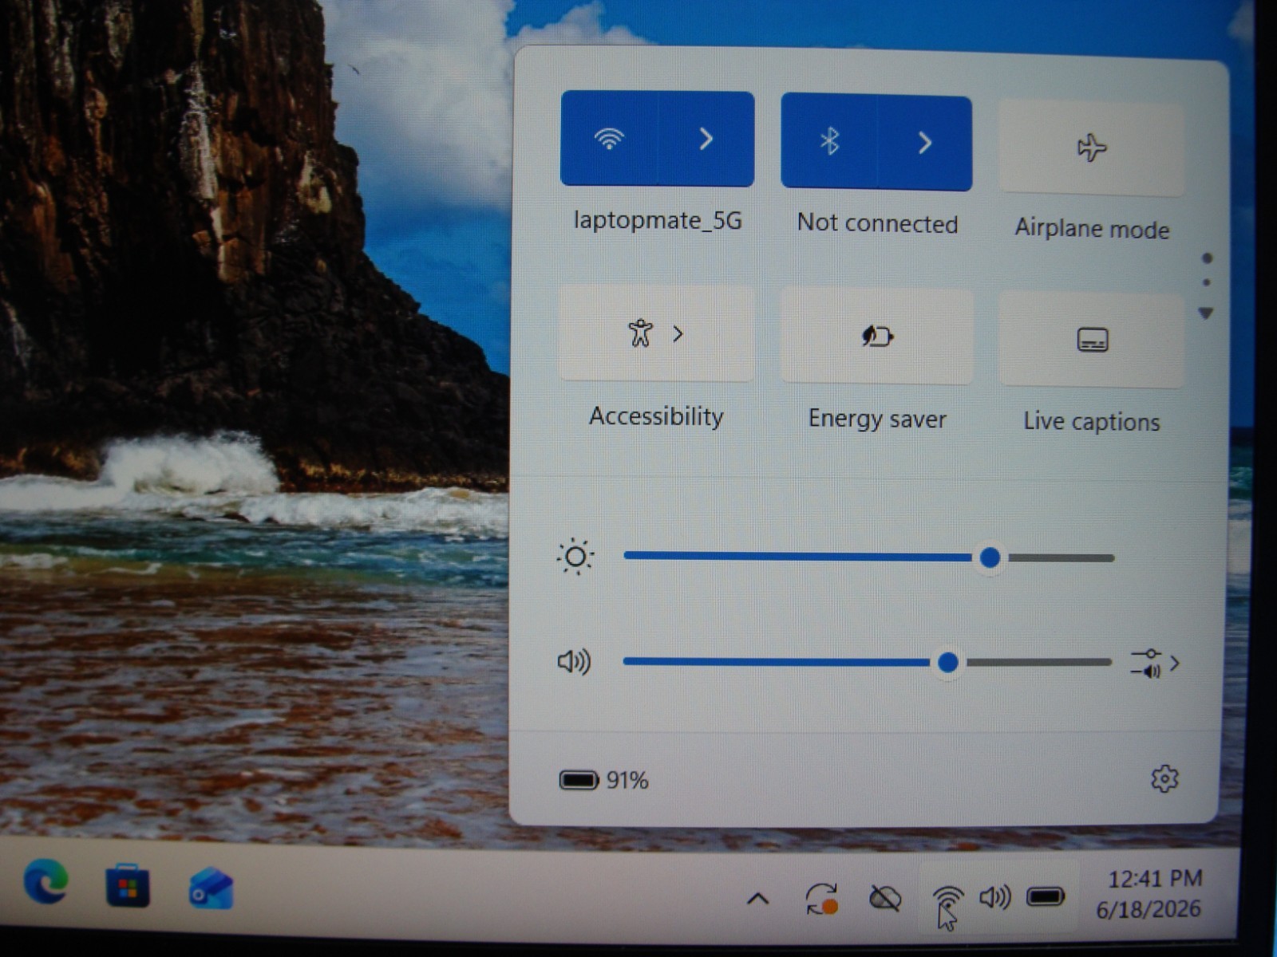Viewport: 1277px width, 957px height.
Task: Click the Not connected Bluetooth label
Action: pos(877,223)
